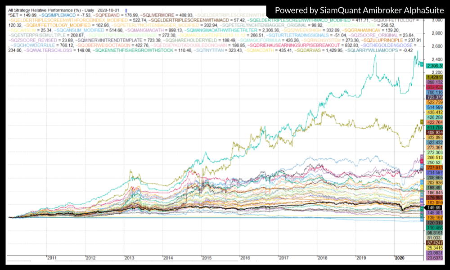Click the 'Powered by SiamQuant' banner
Image resolution: width=450 pixels, height=270 pixels.
tap(358, 10)
